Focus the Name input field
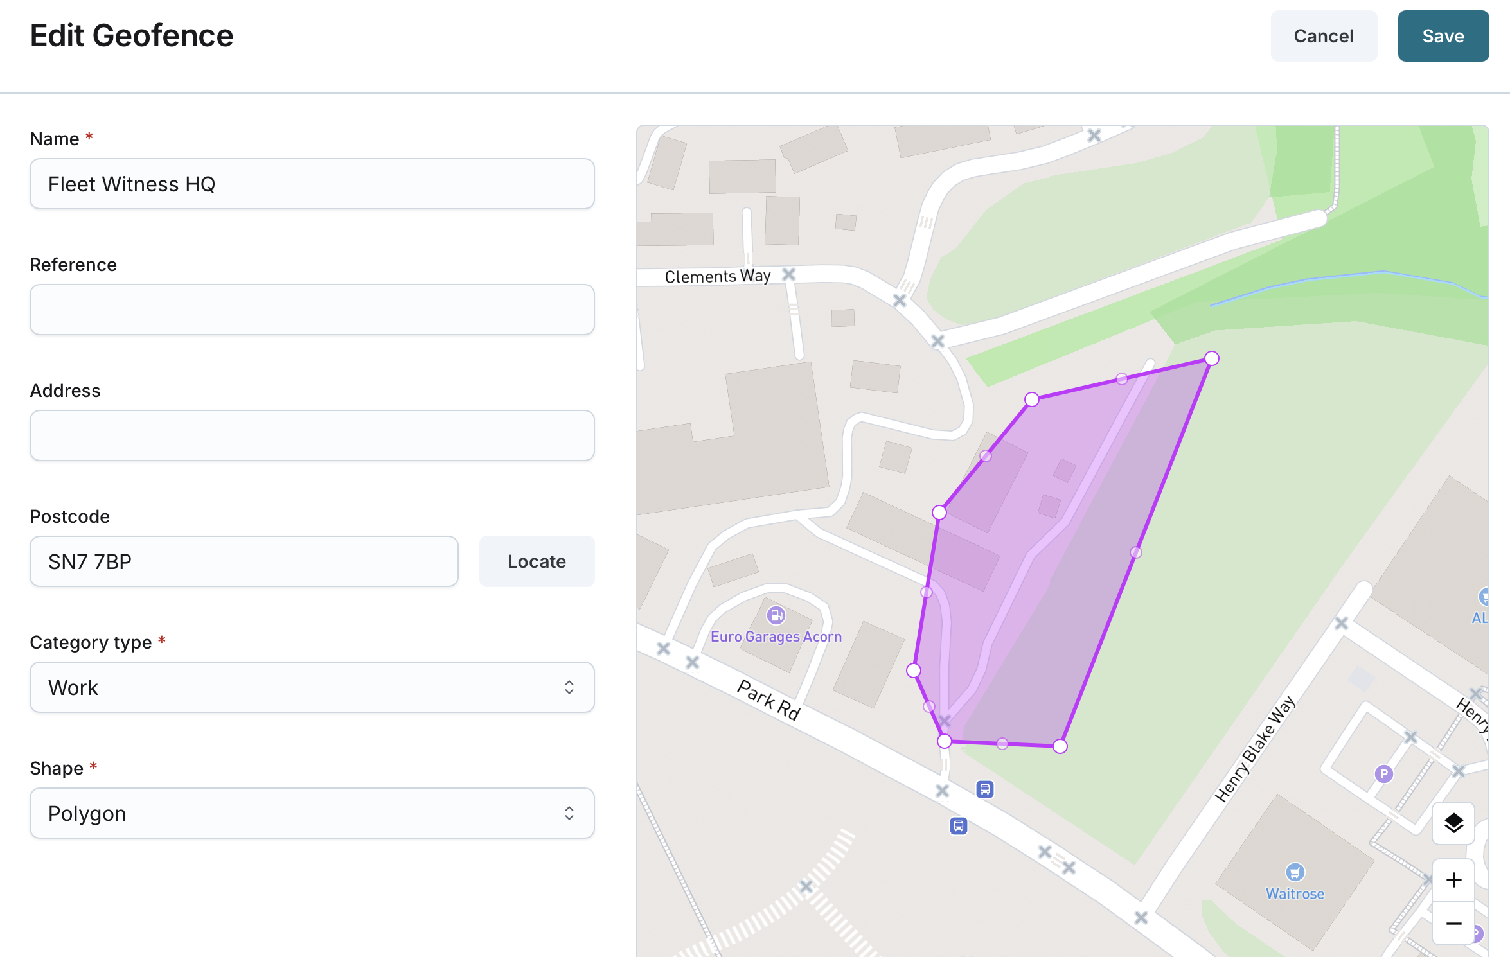The image size is (1510, 957). (x=312, y=184)
